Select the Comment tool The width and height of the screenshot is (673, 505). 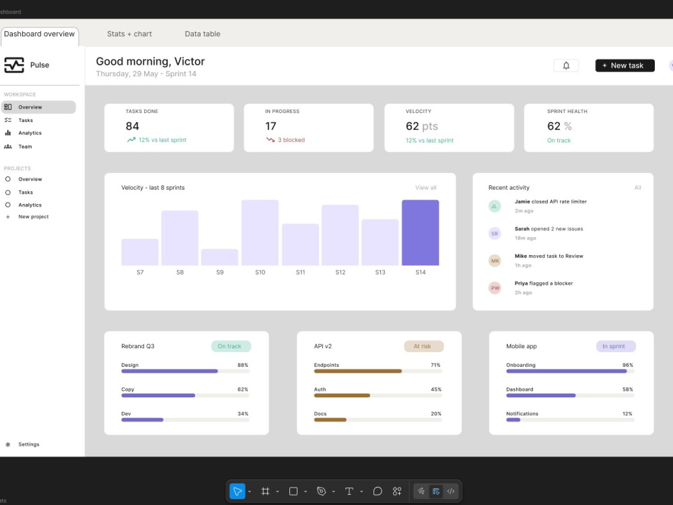[x=378, y=492]
